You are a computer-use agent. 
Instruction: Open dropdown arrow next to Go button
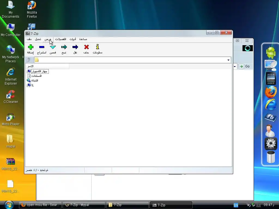[235, 67]
